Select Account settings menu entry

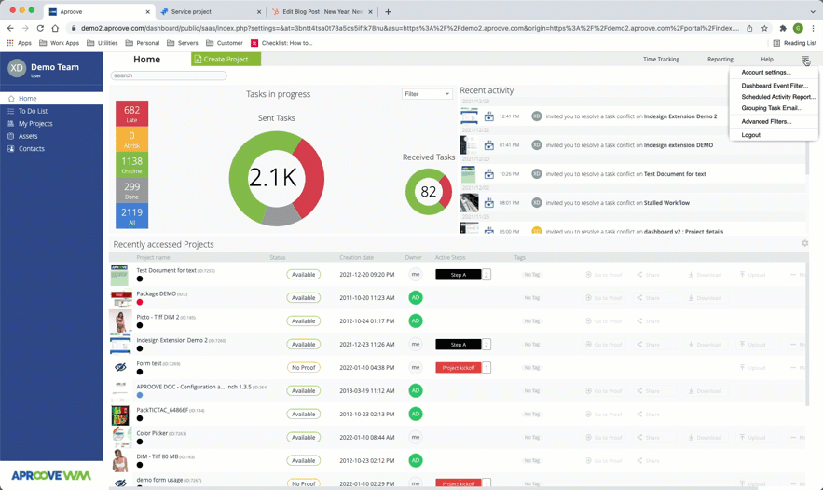tap(765, 73)
